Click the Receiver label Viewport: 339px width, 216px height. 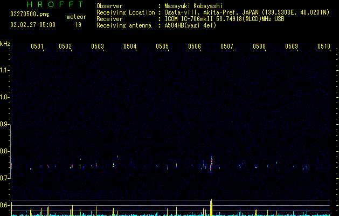point(109,19)
